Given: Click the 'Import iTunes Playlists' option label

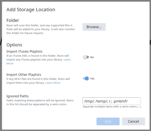Looking at the screenshot, I should pos(24,51).
